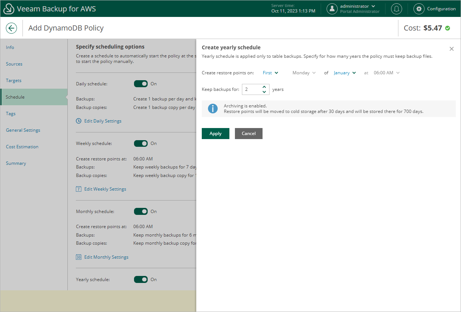Open Configuration via the gear icon
461x312 pixels.
click(419, 9)
